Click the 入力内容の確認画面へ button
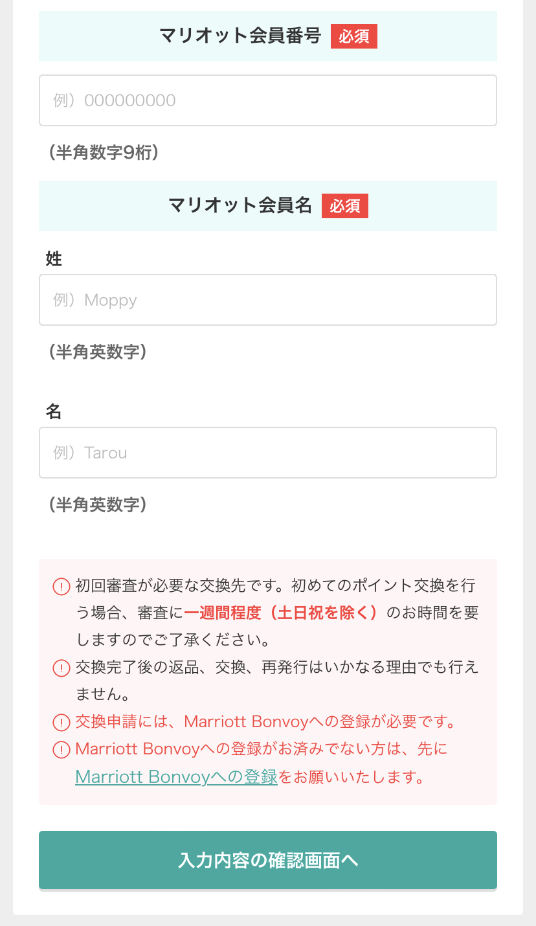The image size is (536, 926). click(x=268, y=860)
